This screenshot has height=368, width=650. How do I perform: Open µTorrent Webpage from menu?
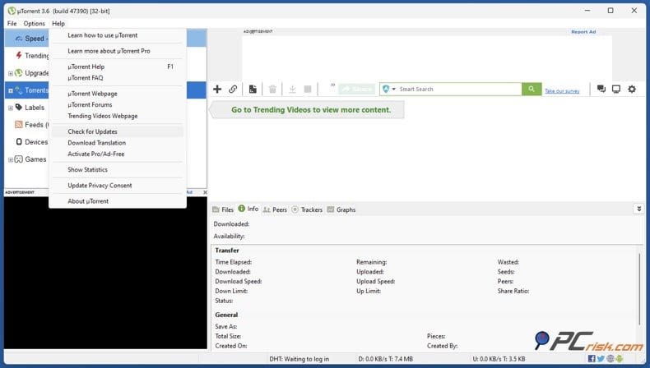pos(118,94)
